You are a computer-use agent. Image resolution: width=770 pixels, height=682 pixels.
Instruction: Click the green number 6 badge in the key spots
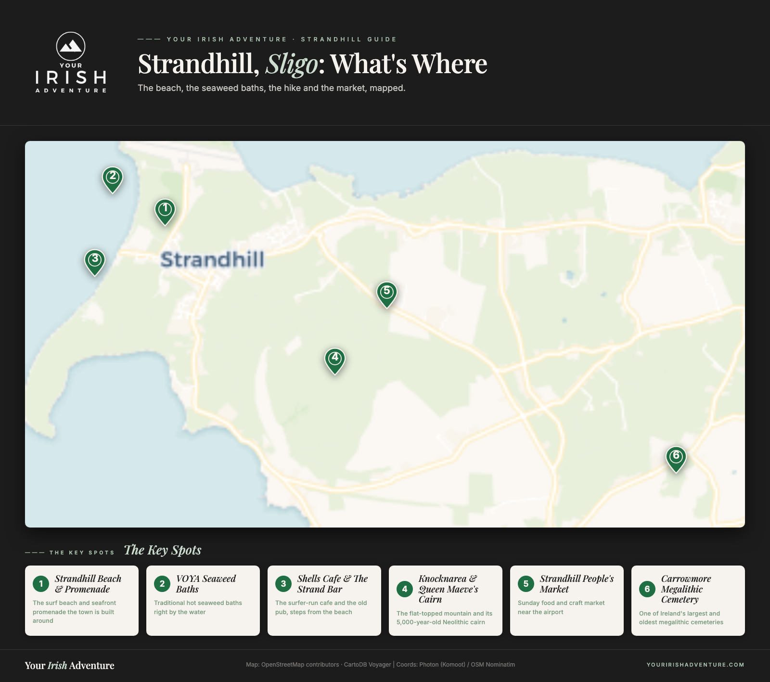[647, 589]
